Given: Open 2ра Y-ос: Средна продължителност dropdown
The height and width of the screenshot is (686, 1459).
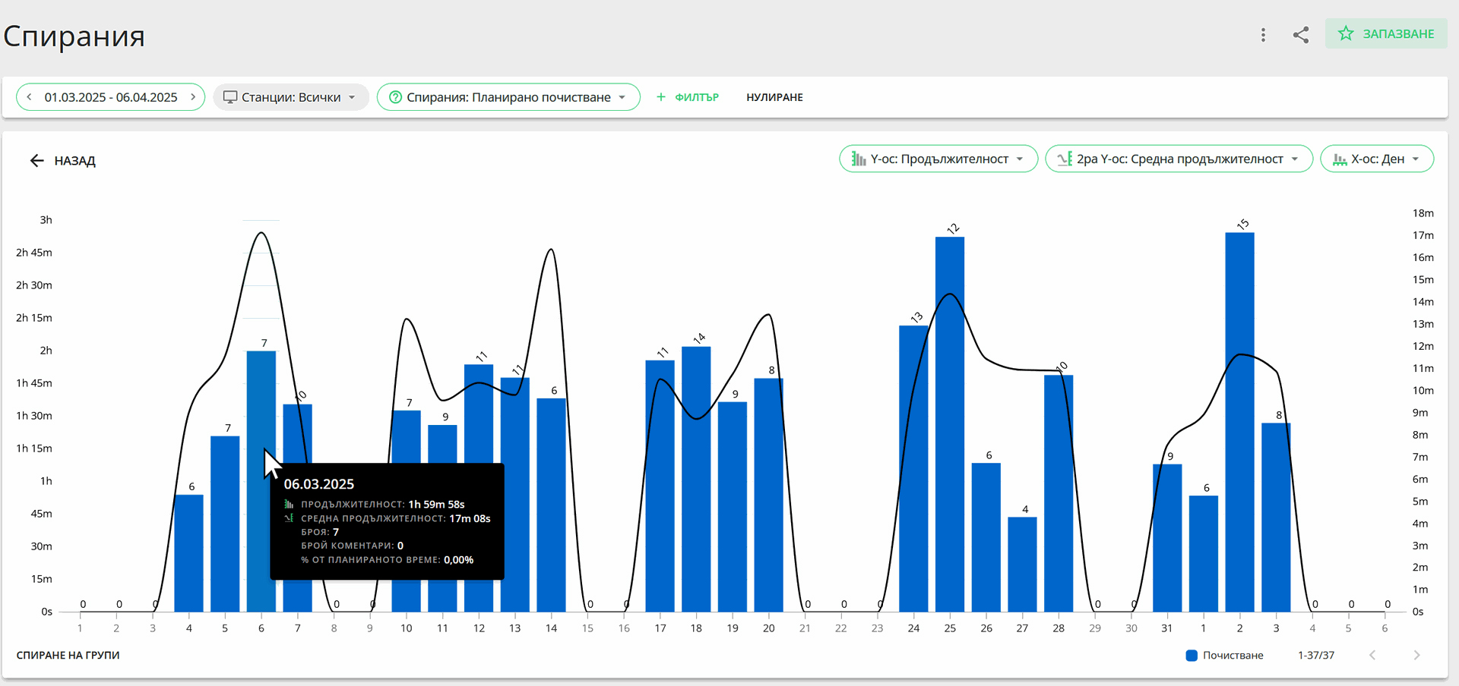Looking at the screenshot, I should [1179, 159].
